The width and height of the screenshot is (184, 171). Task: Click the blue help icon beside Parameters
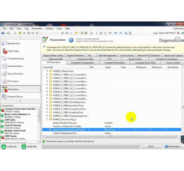[x=71, y=40]
